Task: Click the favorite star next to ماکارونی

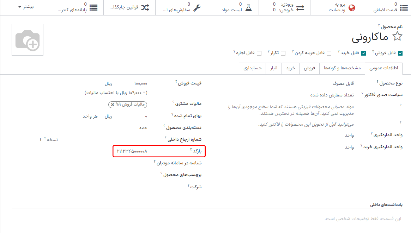Action: (398, 36)
